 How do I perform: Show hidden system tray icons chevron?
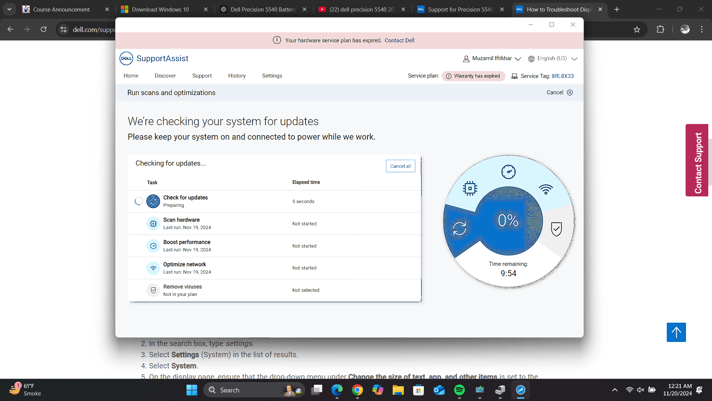(x=615, y=390)
